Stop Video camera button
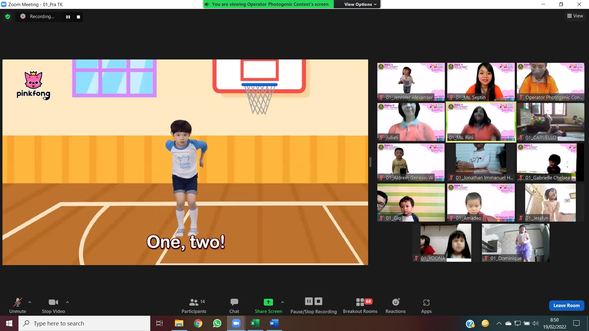The image size is (589, 331). coord(53,306)
